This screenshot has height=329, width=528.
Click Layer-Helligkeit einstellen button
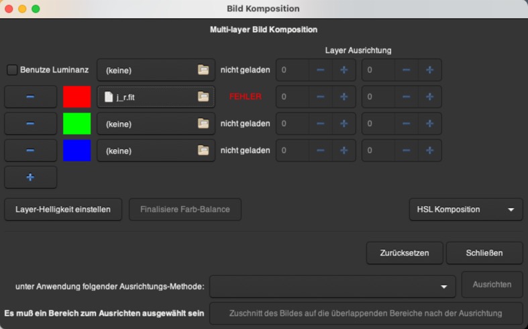(63, 209)
